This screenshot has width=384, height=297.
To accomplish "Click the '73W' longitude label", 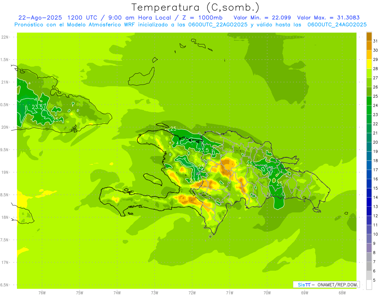I will (x=155, y=293).
